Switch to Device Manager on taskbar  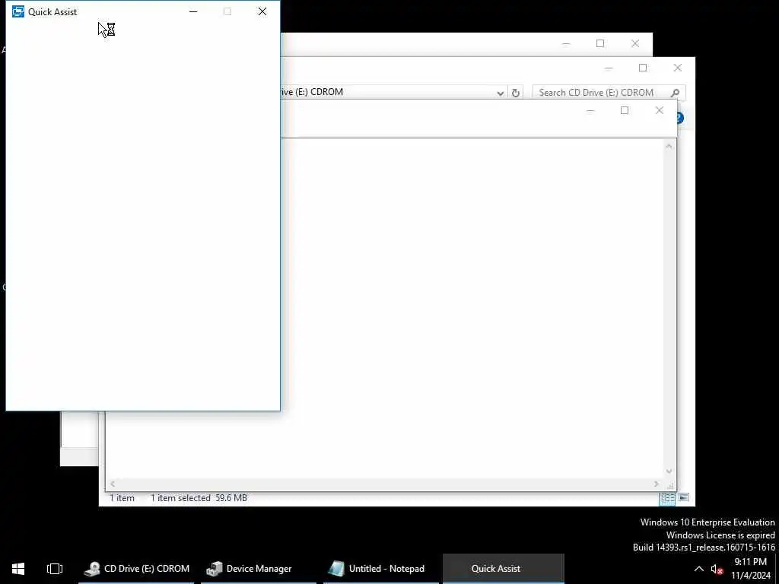[259, 569]
